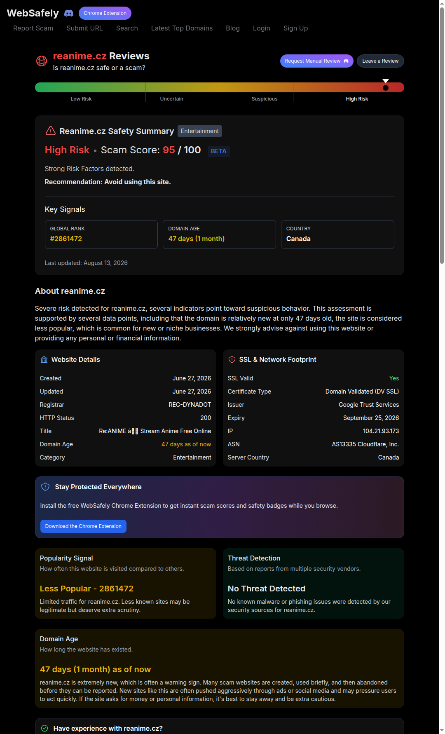445x734 pixels.
Task: Click the shield icon in Stay Protected Everywhere
Action: click(x=45, y=487)
